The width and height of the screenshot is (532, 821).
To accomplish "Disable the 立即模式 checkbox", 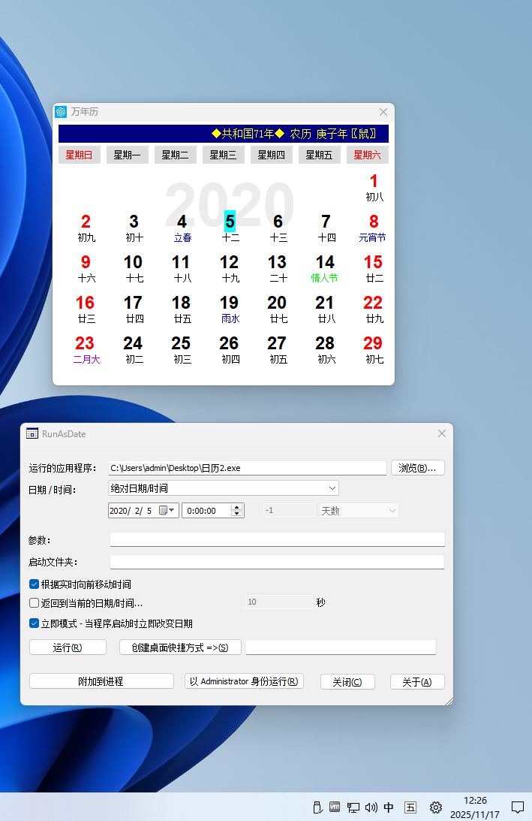I will coord(35,623).
